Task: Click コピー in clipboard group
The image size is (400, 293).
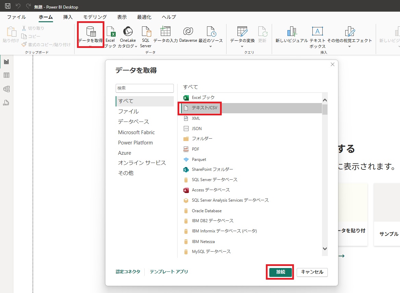Action: point(31,36)
